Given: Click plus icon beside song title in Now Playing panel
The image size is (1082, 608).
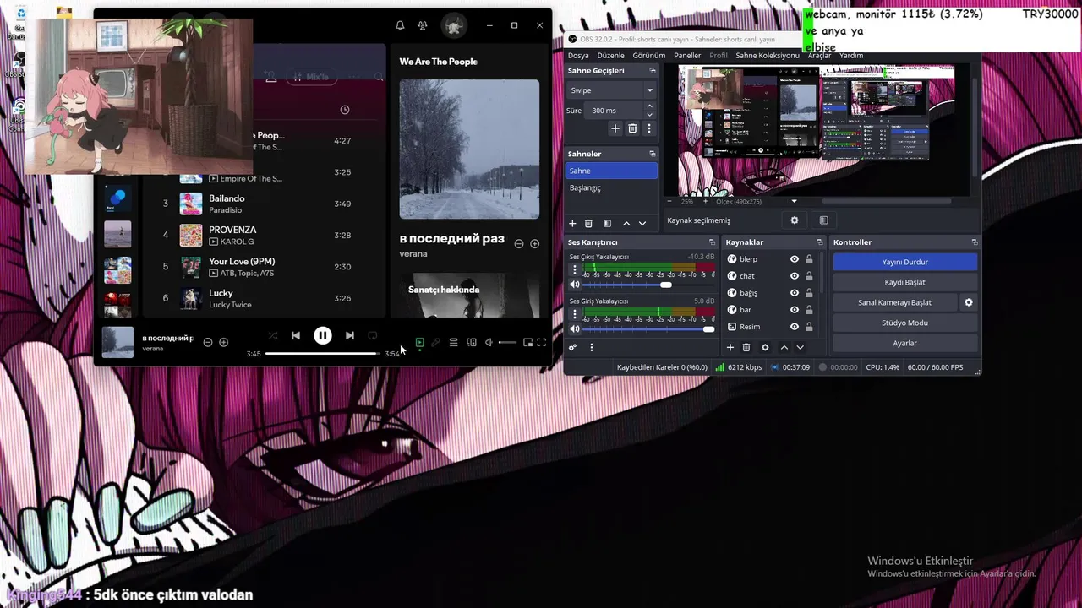Looking at the screenshot, I should click(x=534, y=243).
